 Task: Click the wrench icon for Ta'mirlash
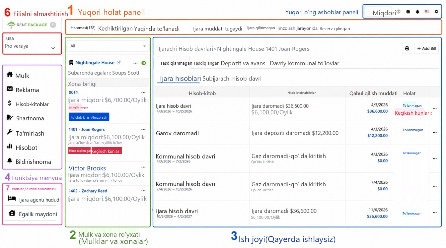(x=10, y=132)
